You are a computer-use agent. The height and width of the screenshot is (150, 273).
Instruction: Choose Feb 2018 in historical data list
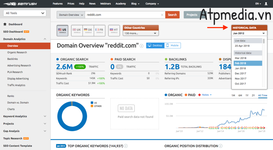(248, 63)
